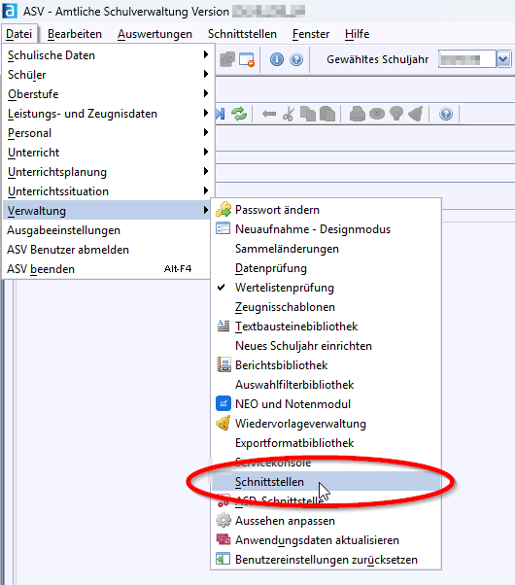
Task: Expand the Leistungs- und Zeugnisdaten submenu
Action: pos(108,114)
